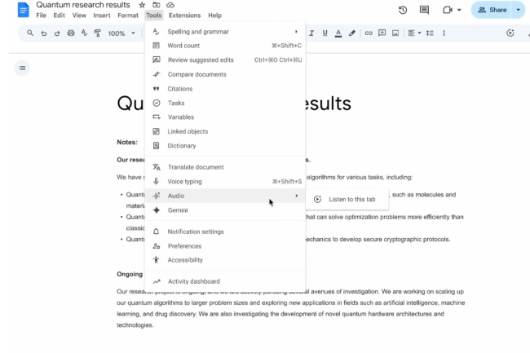
Task: Open Linked objects
Action: click(x=225, y=131)
